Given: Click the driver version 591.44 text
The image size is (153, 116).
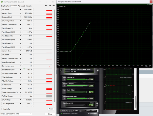Looking at the screenshot, I should click(73, 72).
